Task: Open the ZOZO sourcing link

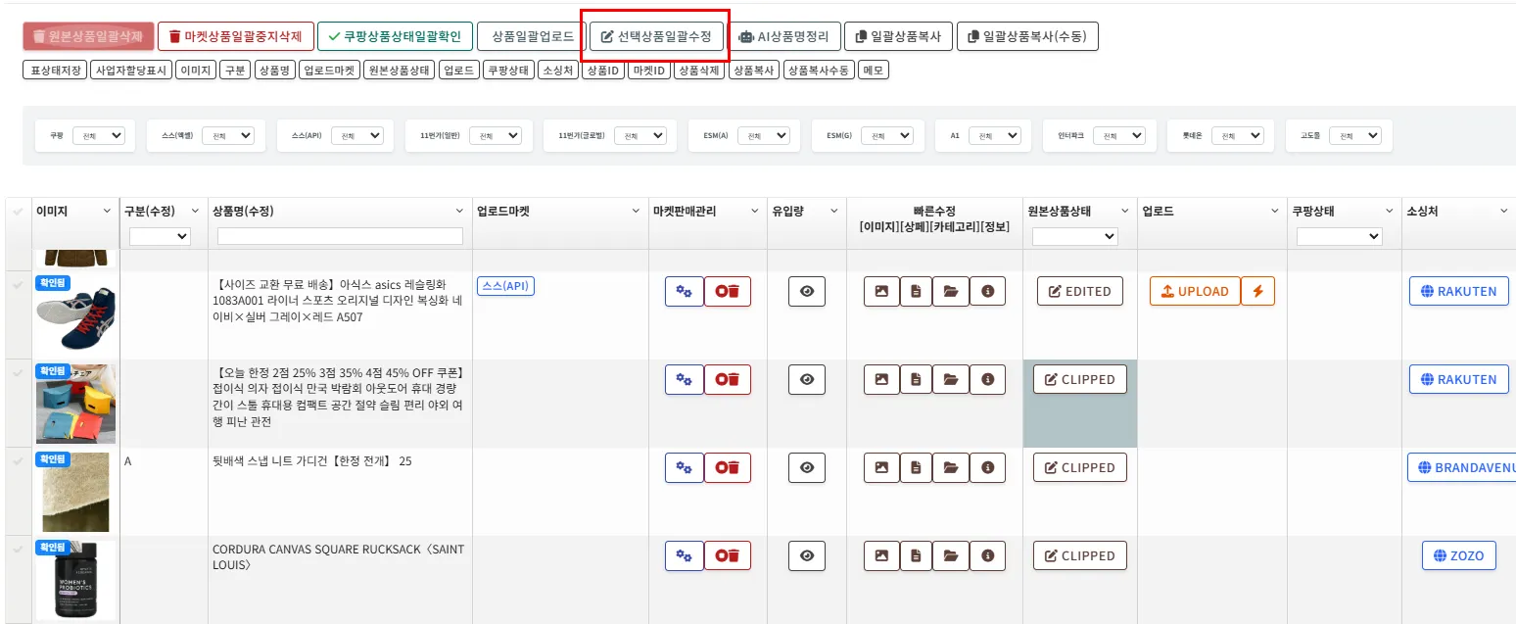Action: click(x=1459, y=555)
